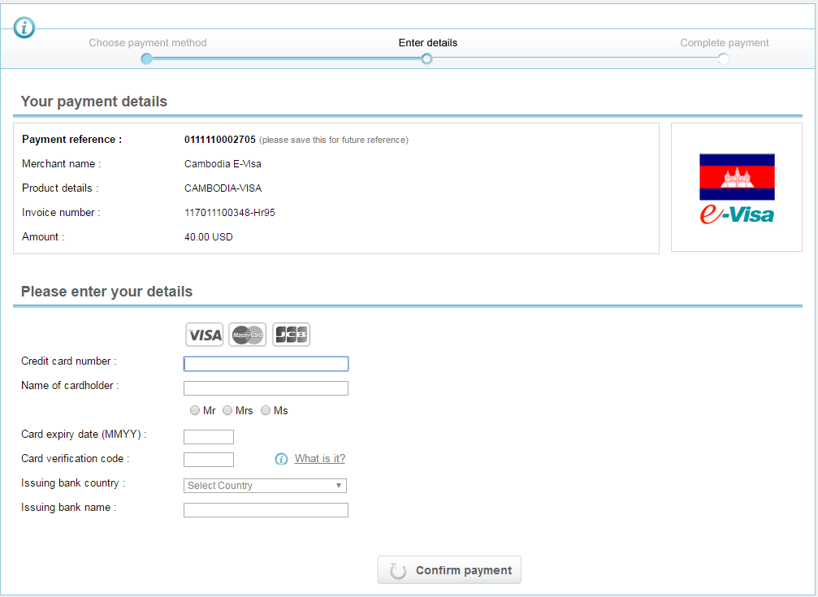Click the JCB card logo
The width and height of the screenshot is (818, 597).
pos(291,335)
